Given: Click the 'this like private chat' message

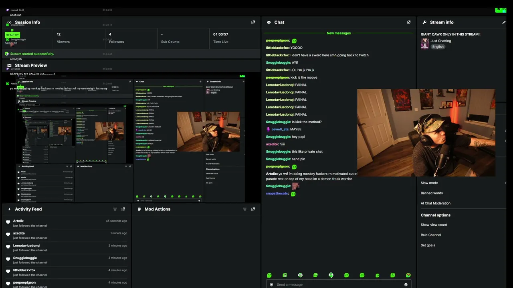Looking at the screenshot, I should [x=307, y=152].
